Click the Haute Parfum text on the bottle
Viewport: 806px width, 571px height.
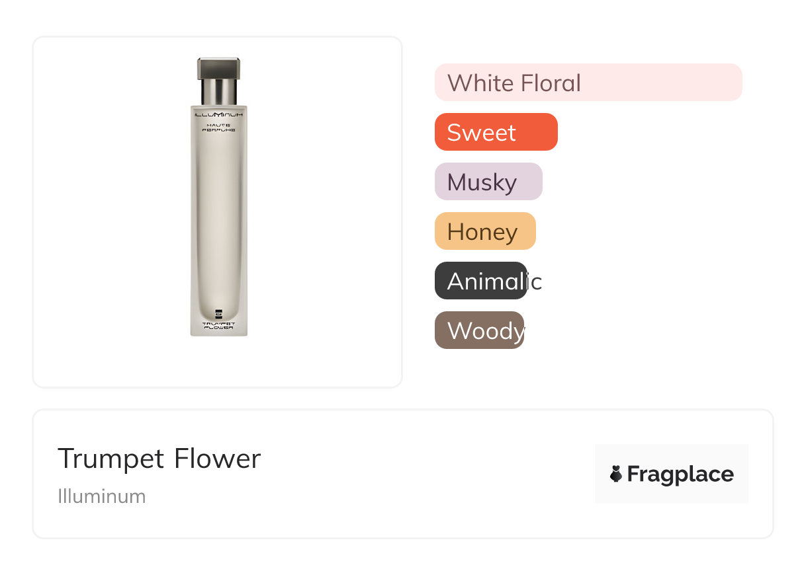pyautogui.click(x=218, y=128)
